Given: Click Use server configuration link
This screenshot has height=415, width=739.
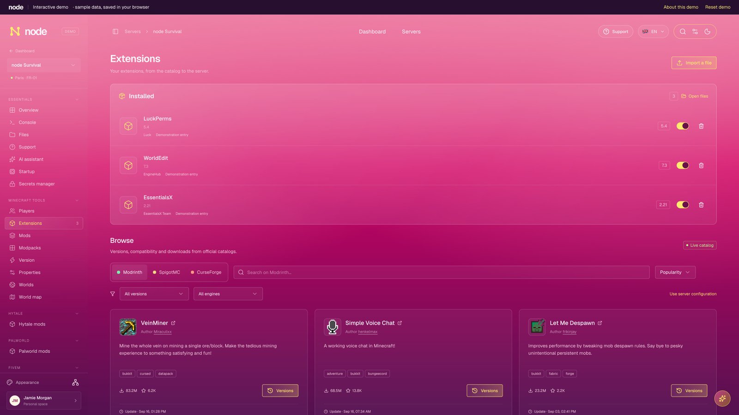Looking at the screenshot, I should tap(693, 294).
